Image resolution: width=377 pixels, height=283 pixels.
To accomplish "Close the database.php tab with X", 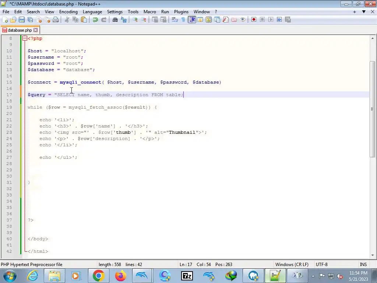I will point(36,30).
